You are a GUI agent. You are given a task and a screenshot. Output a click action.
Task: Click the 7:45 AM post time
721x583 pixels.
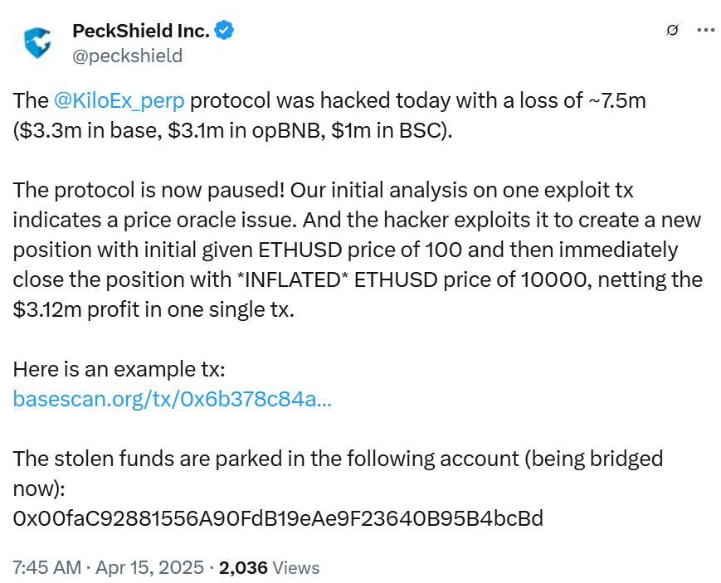[46, 568]
